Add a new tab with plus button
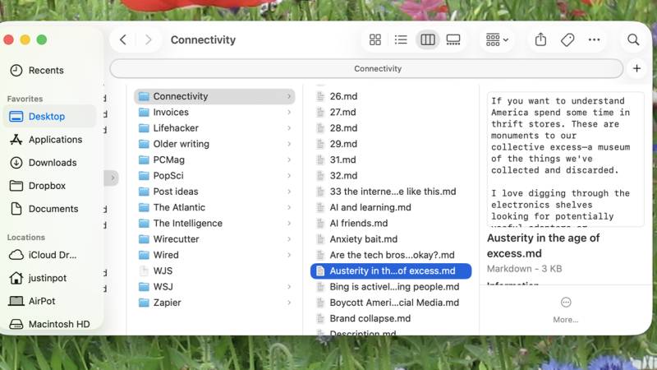This screenshot has width=657, height=370. [636, 69]
